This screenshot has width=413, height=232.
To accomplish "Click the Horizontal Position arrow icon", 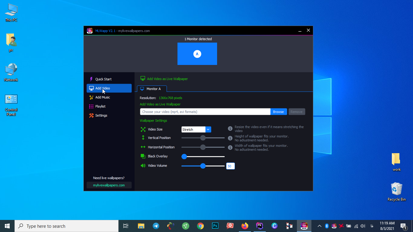I will tap(143, 147).
